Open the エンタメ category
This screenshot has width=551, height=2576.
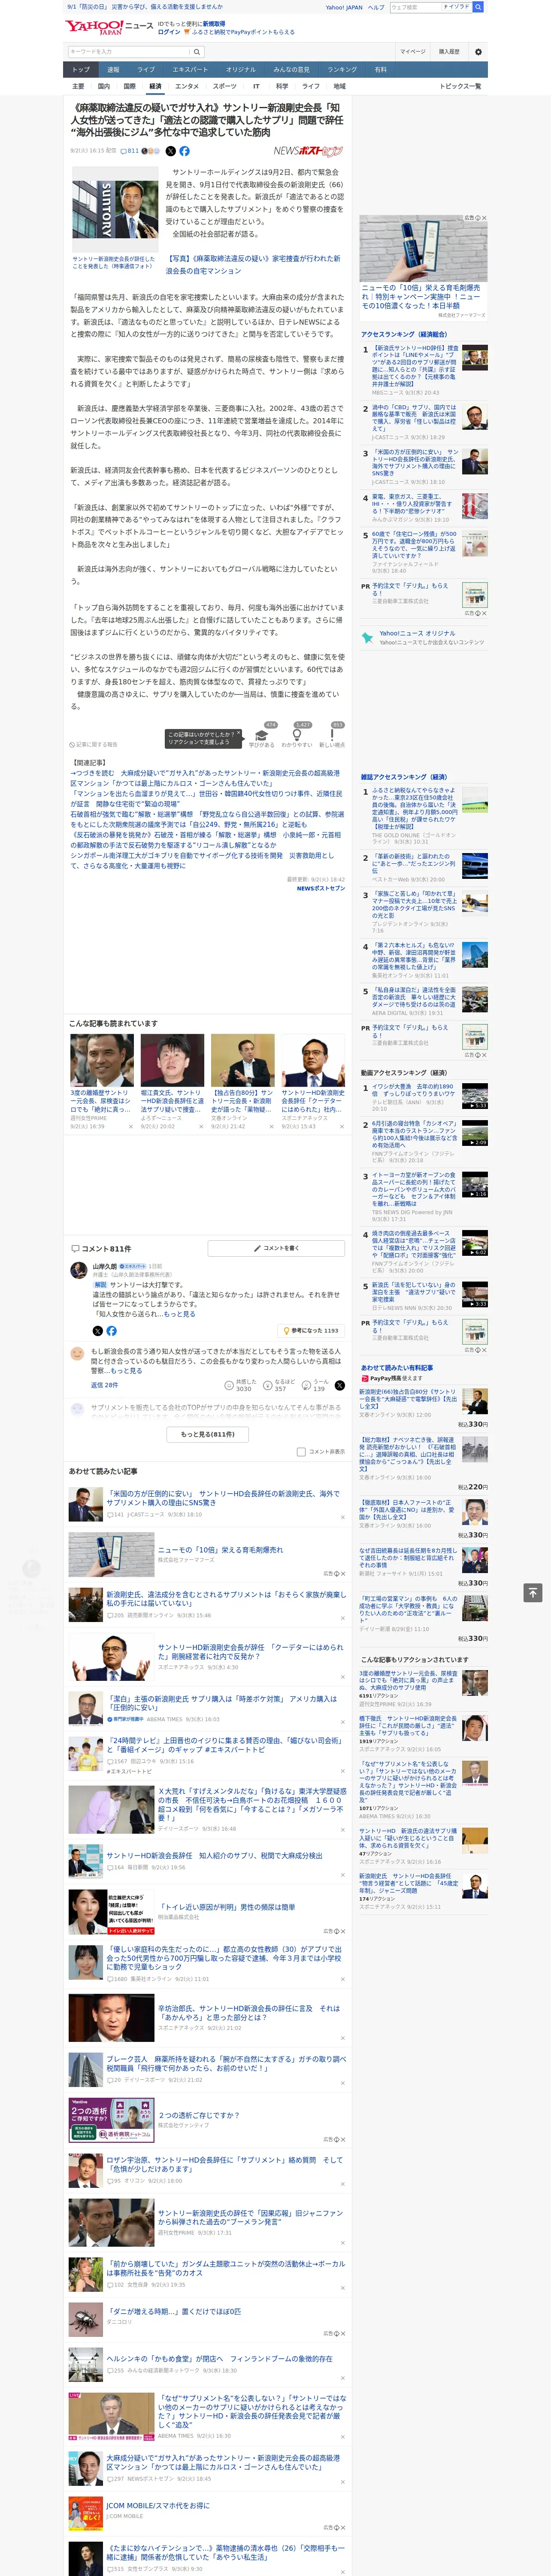tap(187, 86)
